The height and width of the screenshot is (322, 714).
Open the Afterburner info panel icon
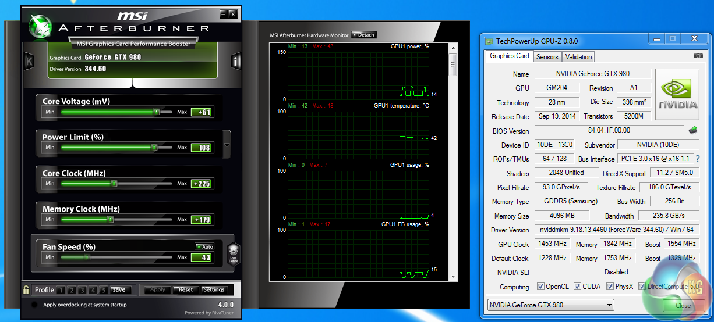pyautogui.click(x=236, y=61)
